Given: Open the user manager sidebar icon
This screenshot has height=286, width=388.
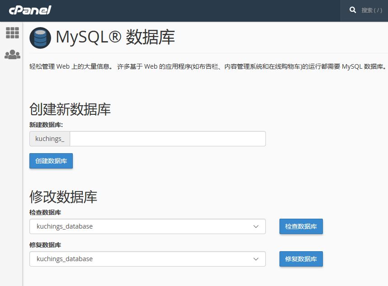Looking at the screenshot, I should 12,54.
